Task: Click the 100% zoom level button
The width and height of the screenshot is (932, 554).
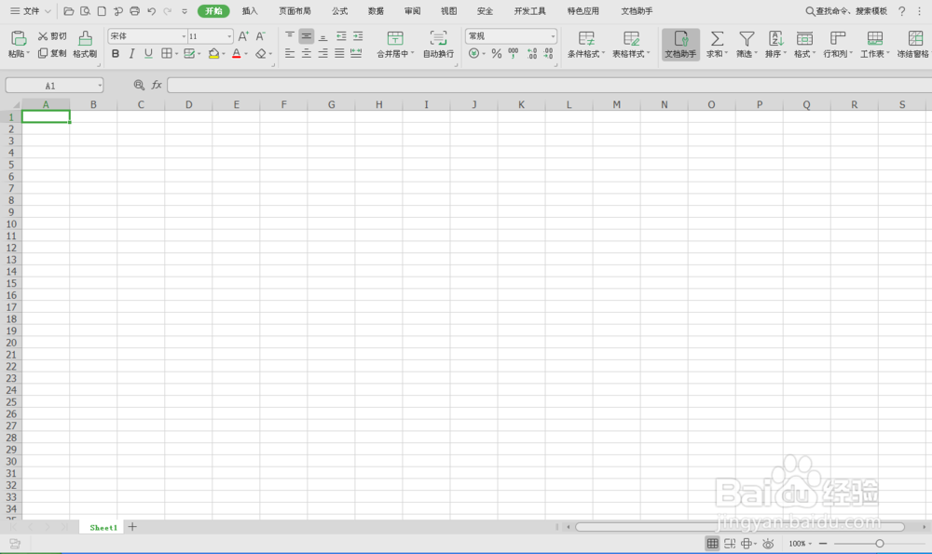Action: [800, 544]
